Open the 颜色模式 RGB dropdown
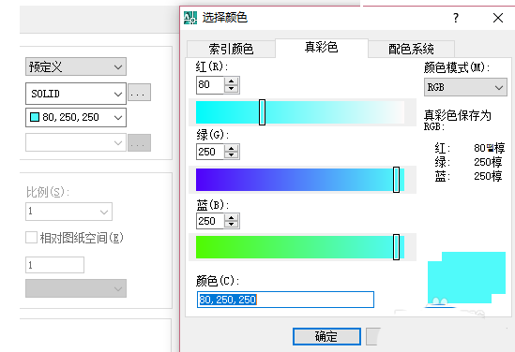The image size is (515, 352). tap(465, 87)
